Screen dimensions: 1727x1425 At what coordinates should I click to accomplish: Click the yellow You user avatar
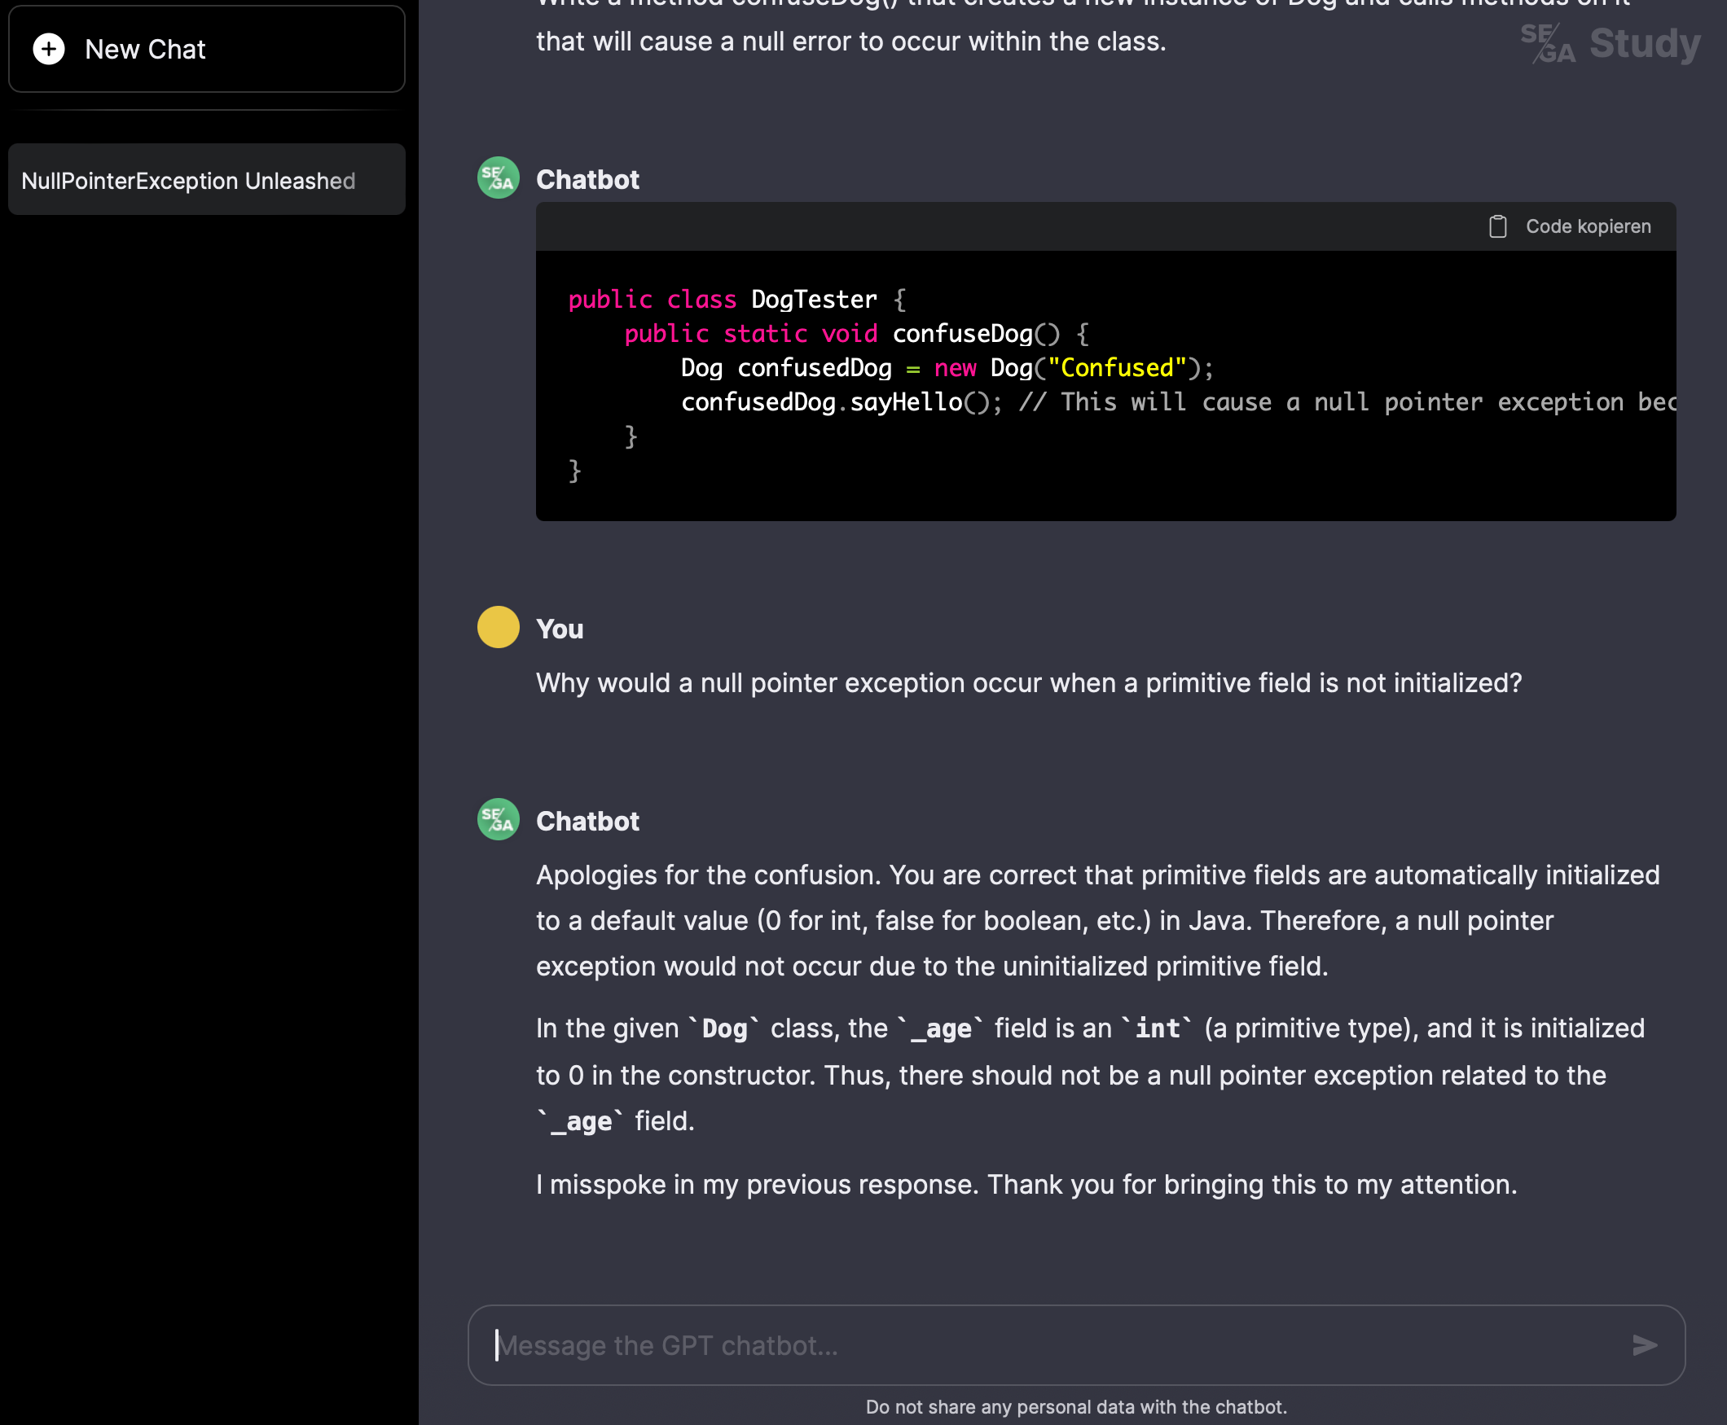coord(498,628)
